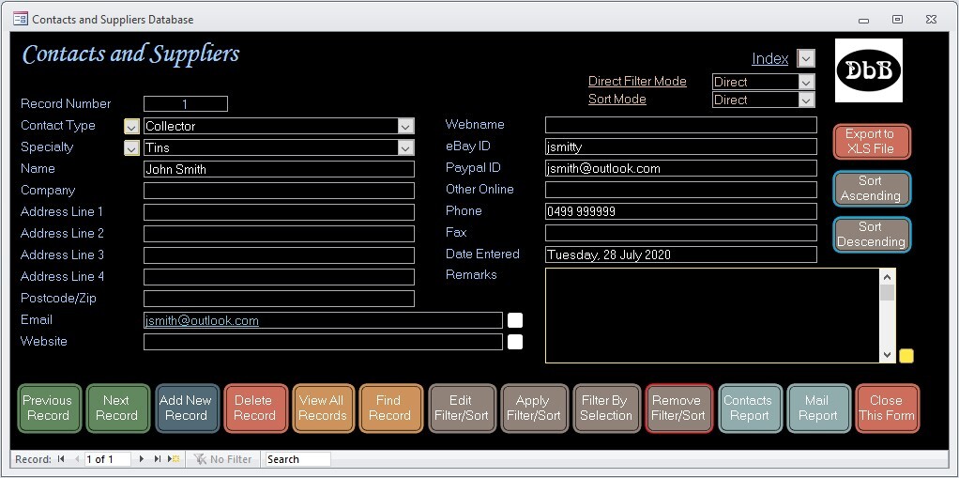Click the Sort Mode link
The width and height of the screenshot is (959, 478).
click(x=617, y=100)
